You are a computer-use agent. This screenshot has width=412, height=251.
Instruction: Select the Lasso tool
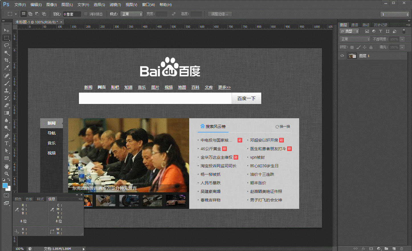coord(7,45)
